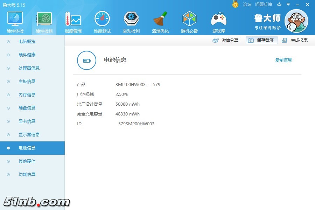Screen dimensions: 315x210
Task: Click the battery icon beside 电池信息 heading
Action: 86,60
